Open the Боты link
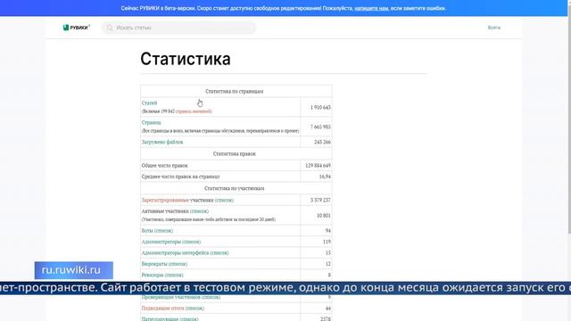Screen dimensions: 571x321 [x=146, y=230]
